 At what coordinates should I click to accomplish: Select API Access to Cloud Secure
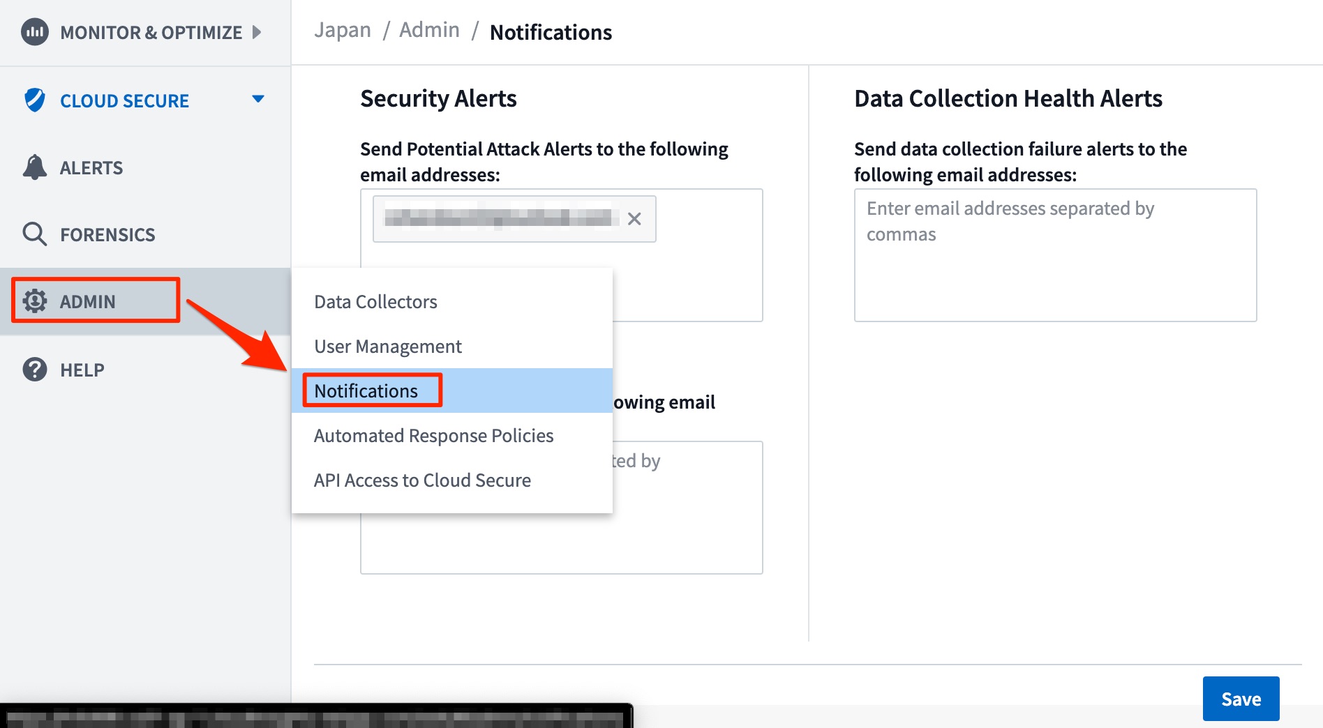click(422, 480)
